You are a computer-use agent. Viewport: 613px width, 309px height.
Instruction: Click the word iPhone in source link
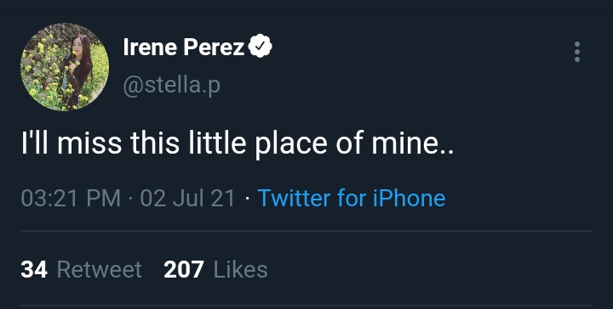coord(409,198)
